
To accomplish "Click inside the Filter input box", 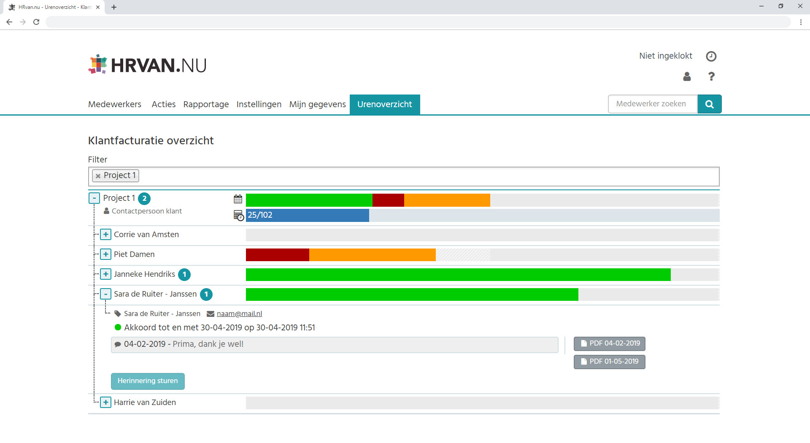I will [x=404, y=176].
